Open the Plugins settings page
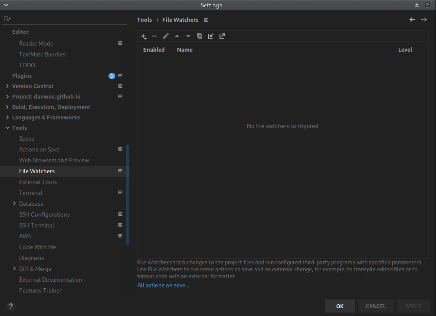This screenshot has height=316, width=436. [x=22, y=76]
